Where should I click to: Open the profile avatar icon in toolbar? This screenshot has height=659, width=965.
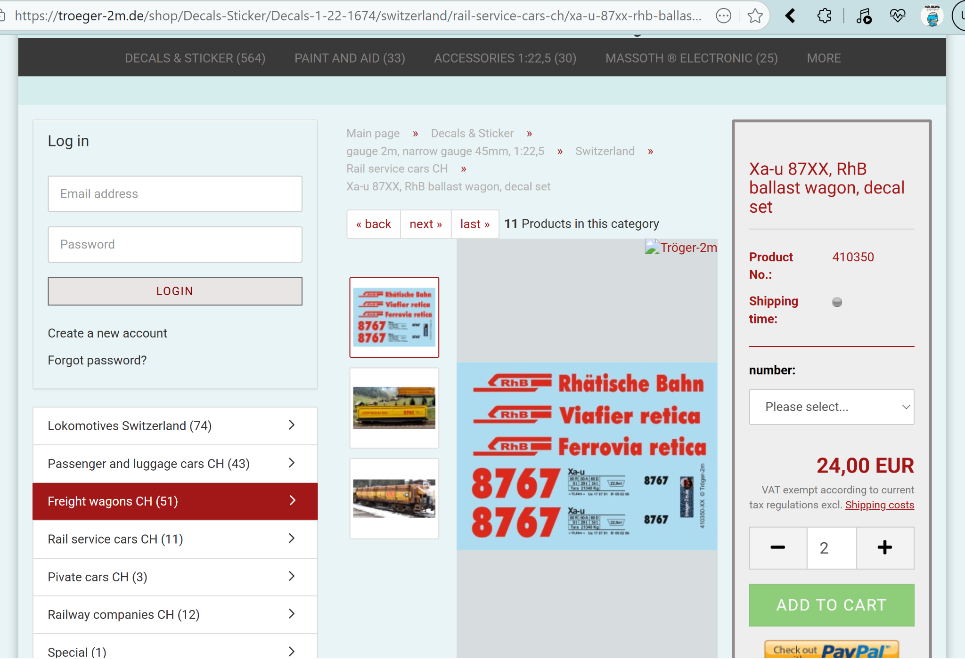pyautogui.click(x=932, y=16)
